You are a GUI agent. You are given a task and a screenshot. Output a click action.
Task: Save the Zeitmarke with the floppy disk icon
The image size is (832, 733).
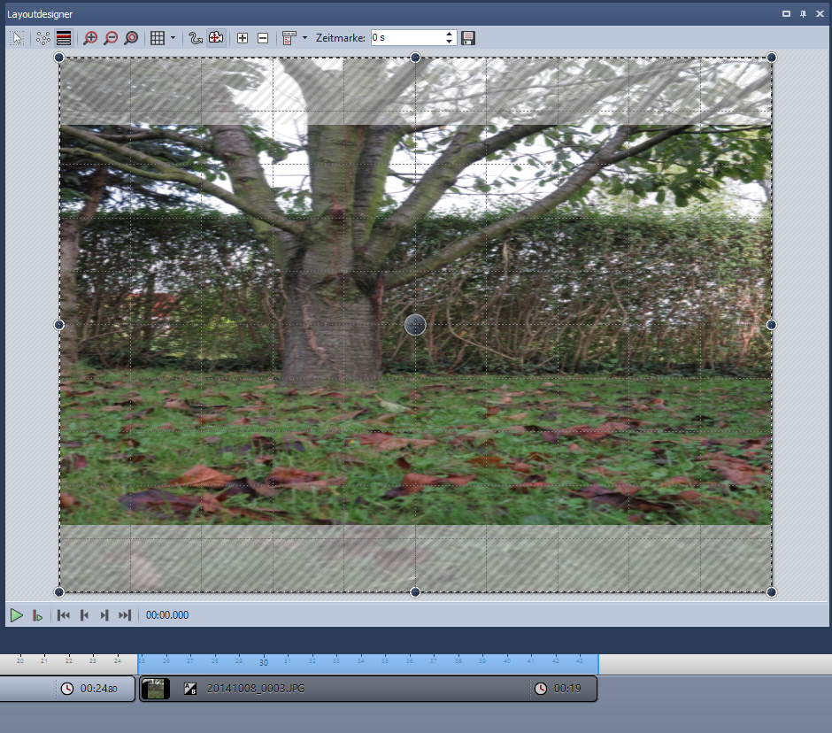(x=468, y=38)
